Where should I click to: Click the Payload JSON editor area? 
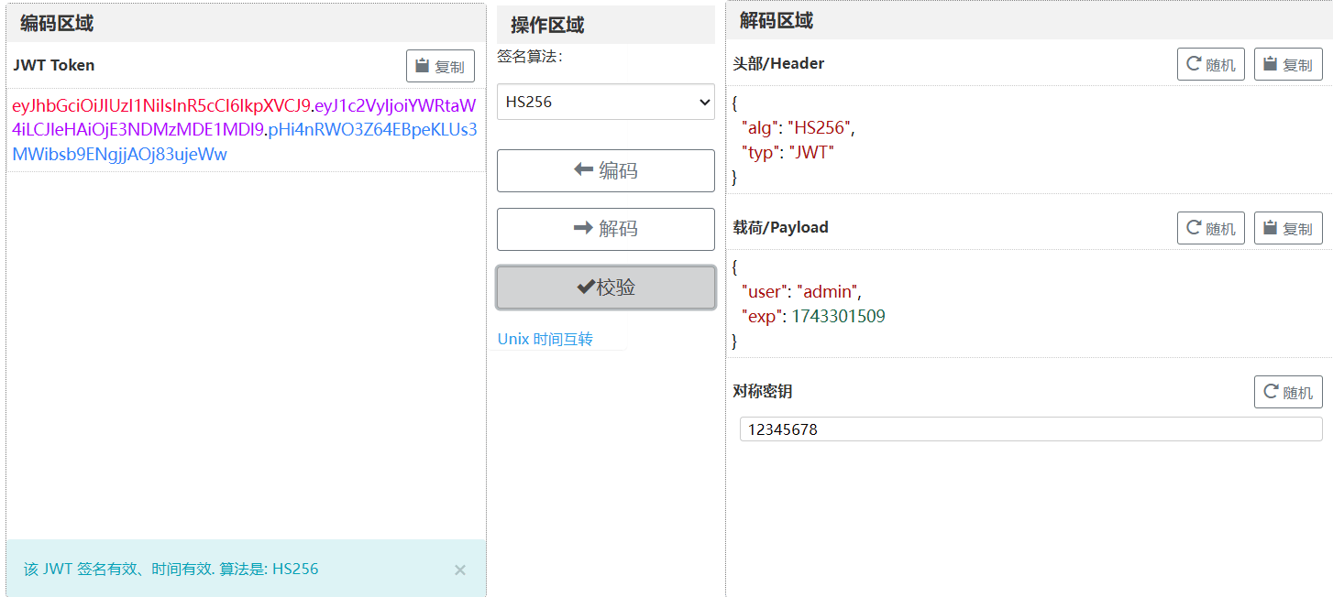(x=1027, y=304)
